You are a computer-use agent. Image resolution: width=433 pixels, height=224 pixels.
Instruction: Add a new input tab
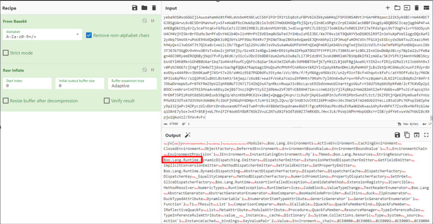[x=387, y=8]
